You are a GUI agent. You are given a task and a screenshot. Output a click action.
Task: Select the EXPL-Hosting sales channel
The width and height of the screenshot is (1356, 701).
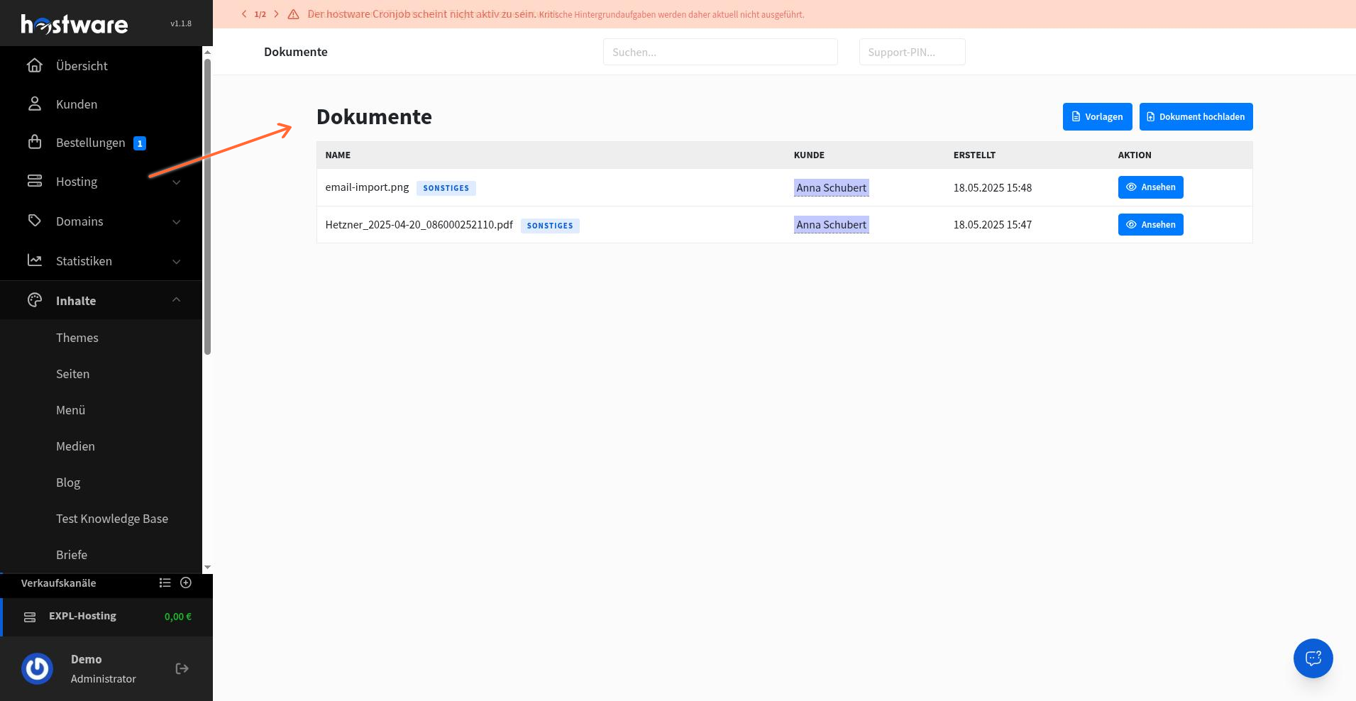coord(106,617)
